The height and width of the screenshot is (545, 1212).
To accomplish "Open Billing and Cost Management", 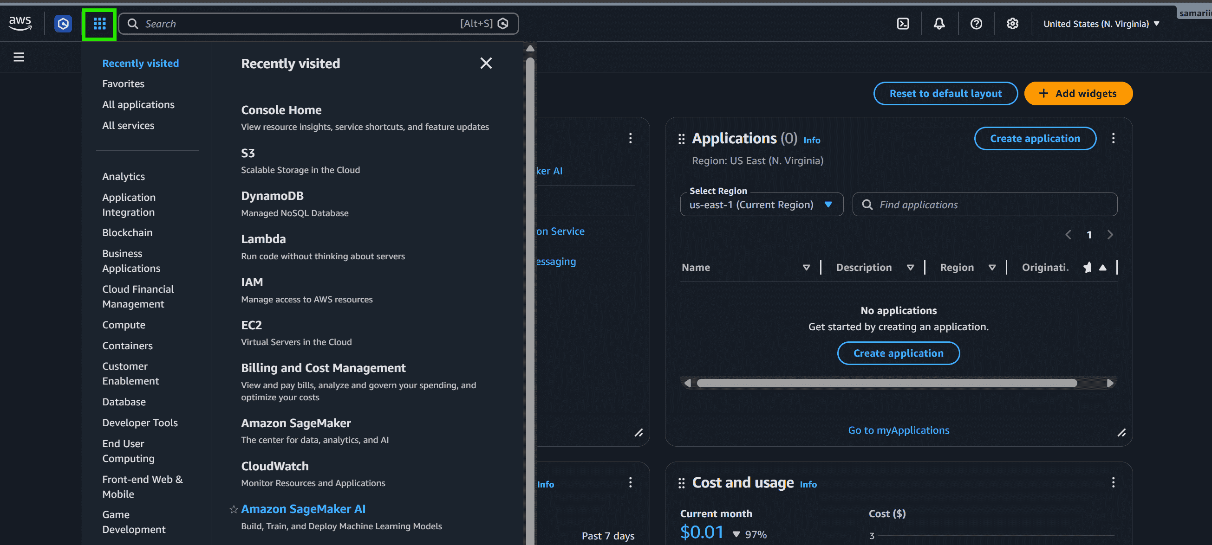I will [x=323, y=368].
